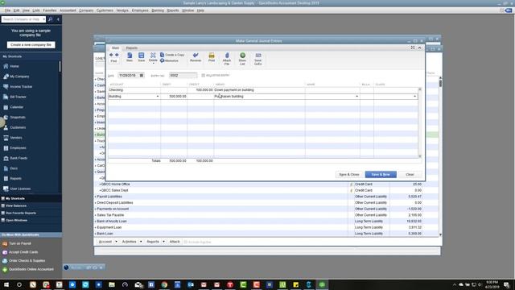This screenshot has width=515, height=290.
Task: Open the Accountant menu
Action: pos(68,10)
